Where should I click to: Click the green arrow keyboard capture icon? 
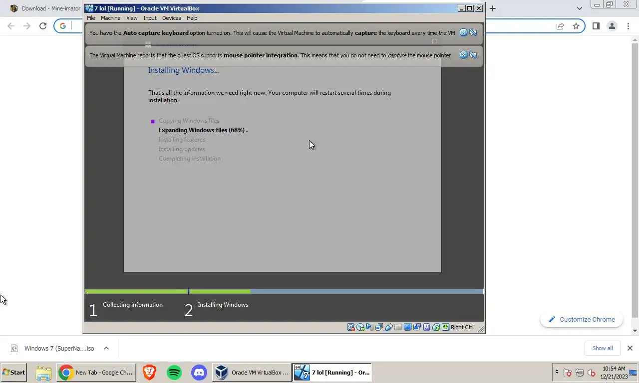click(x=445, y=327)
